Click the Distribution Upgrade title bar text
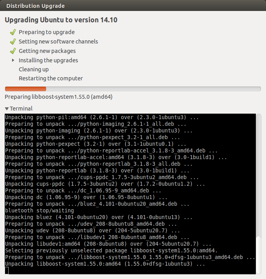 point(36,6)
